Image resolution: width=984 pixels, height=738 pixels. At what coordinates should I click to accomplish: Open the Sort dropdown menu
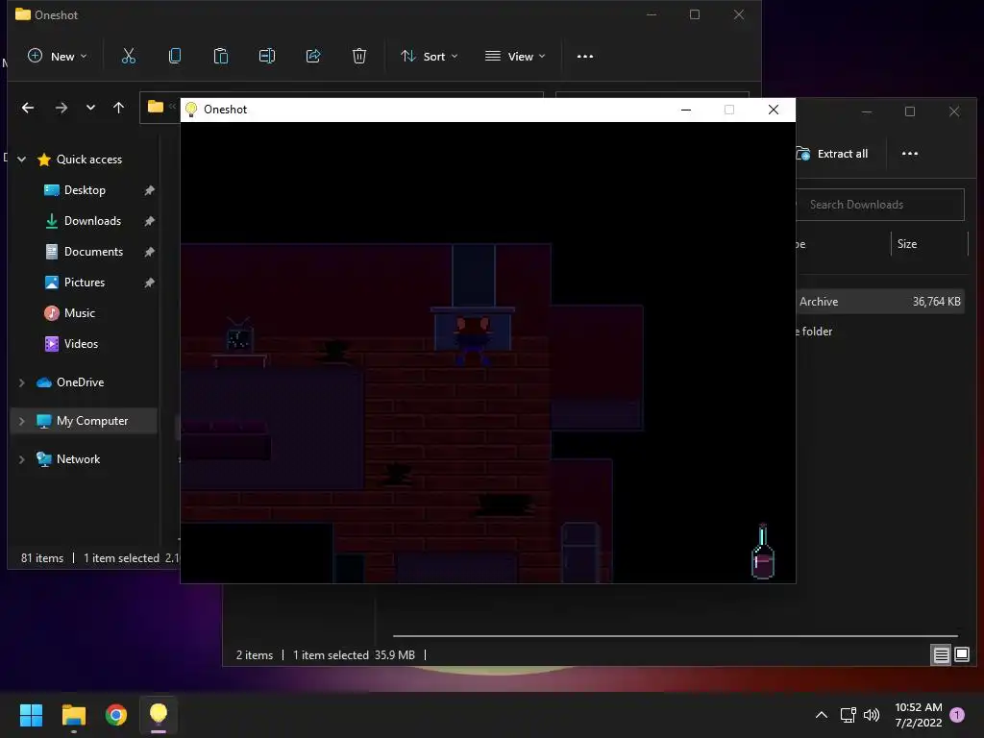tap(430, 57)
